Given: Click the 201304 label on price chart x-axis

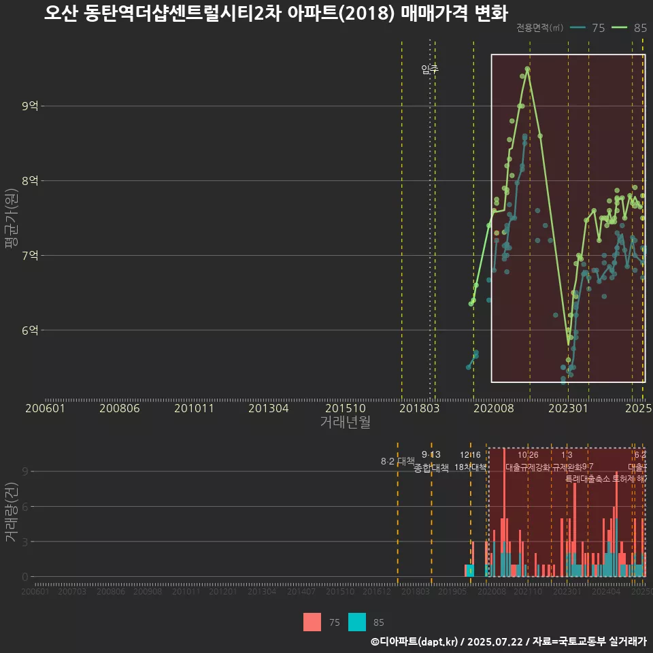Looking at the screenshot, I should [x=269, y=408].
